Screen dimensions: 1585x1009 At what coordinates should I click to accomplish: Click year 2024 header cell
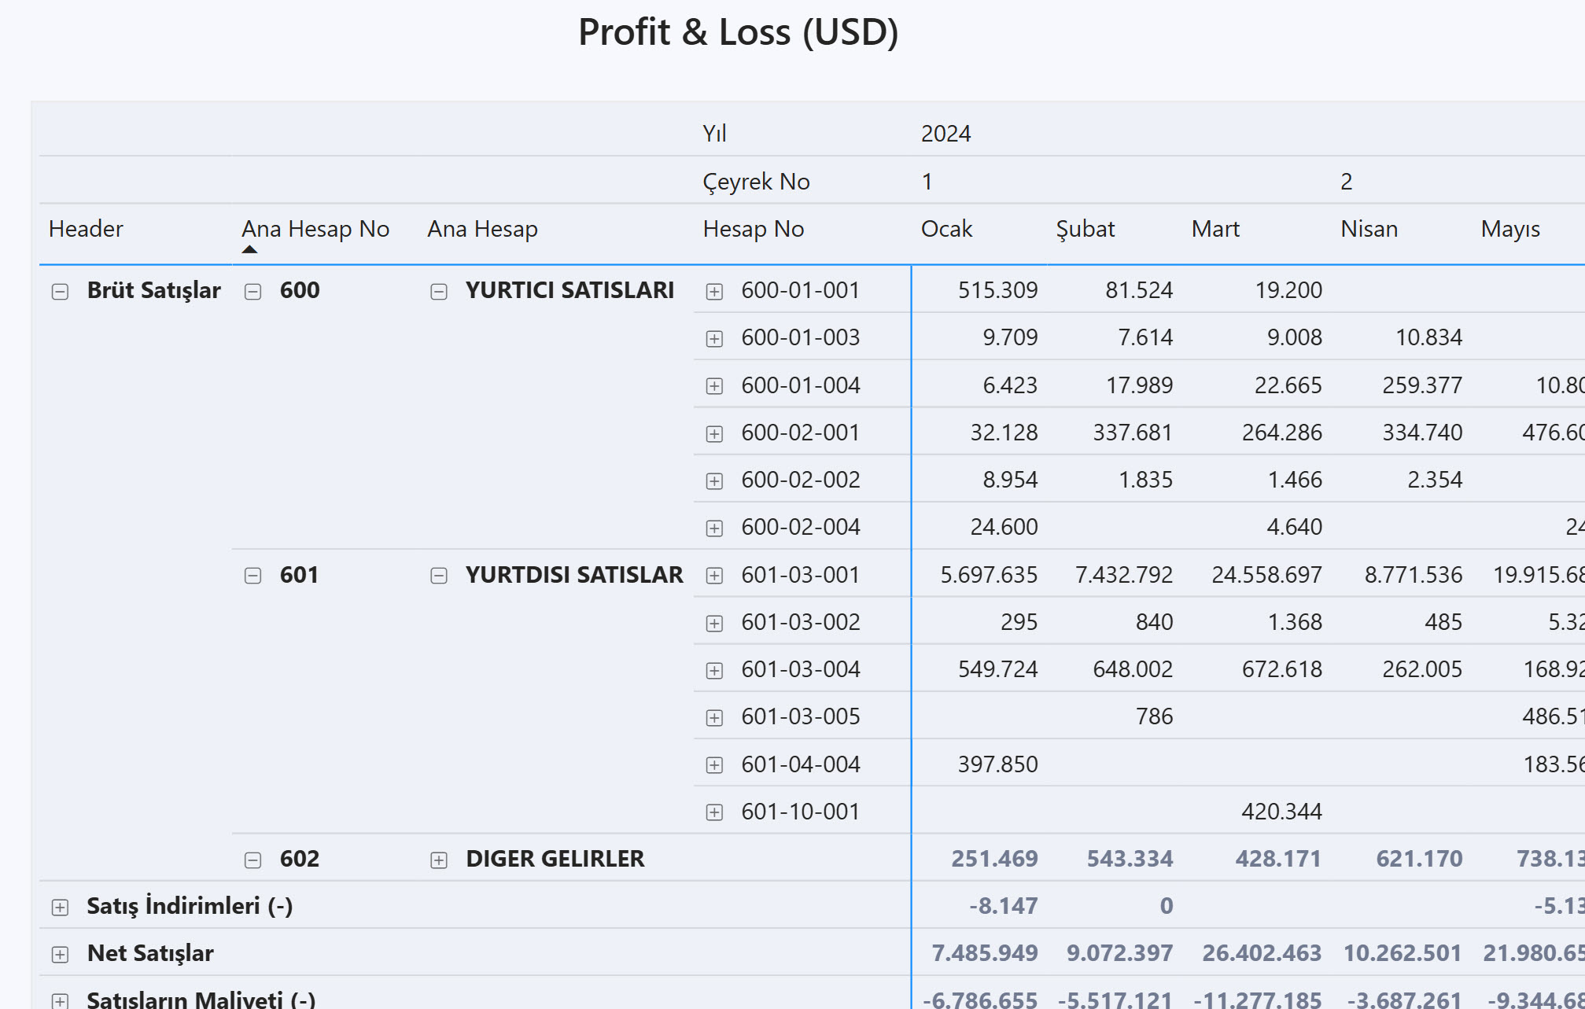click(945, 134)
